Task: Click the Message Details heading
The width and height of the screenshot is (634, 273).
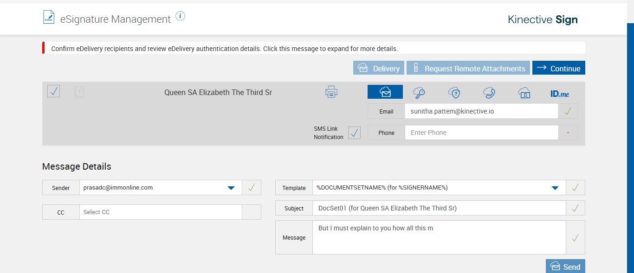Action: (x=77, y=166)
